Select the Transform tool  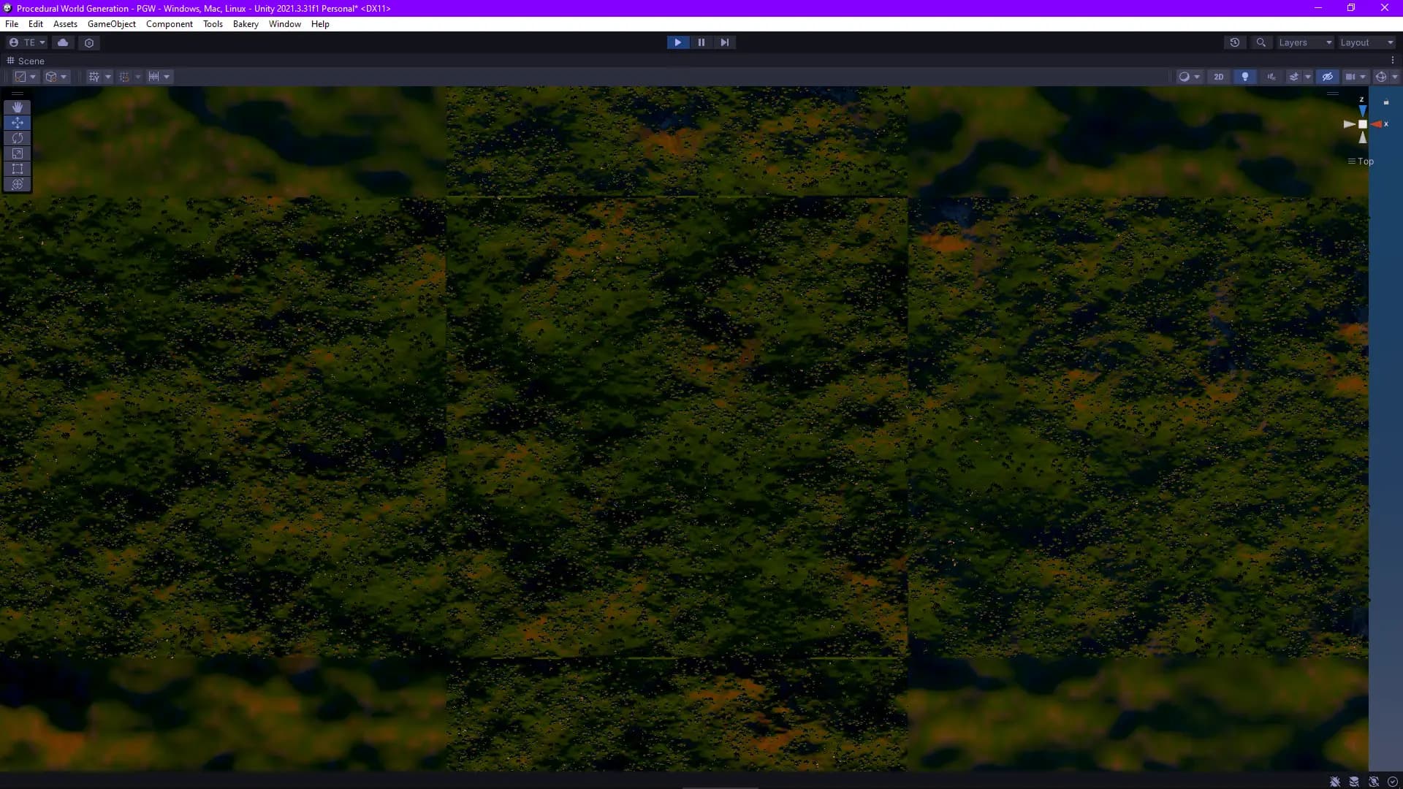tap(18, 184)
